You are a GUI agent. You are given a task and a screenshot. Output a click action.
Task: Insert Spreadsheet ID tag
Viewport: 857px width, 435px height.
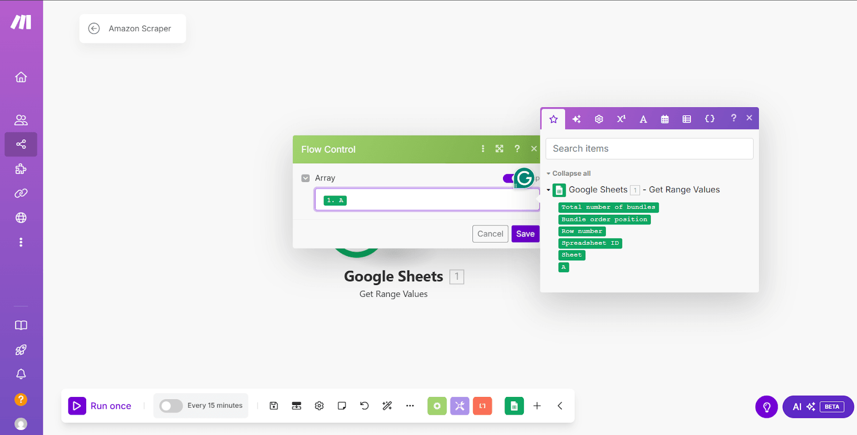pos(590,243)
